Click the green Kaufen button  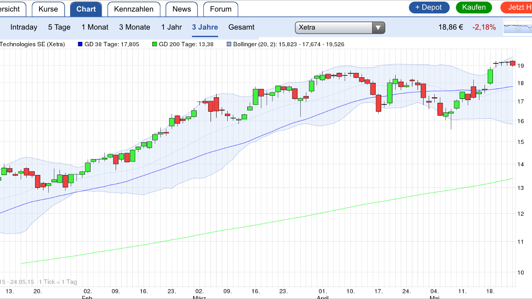point(474,7)
